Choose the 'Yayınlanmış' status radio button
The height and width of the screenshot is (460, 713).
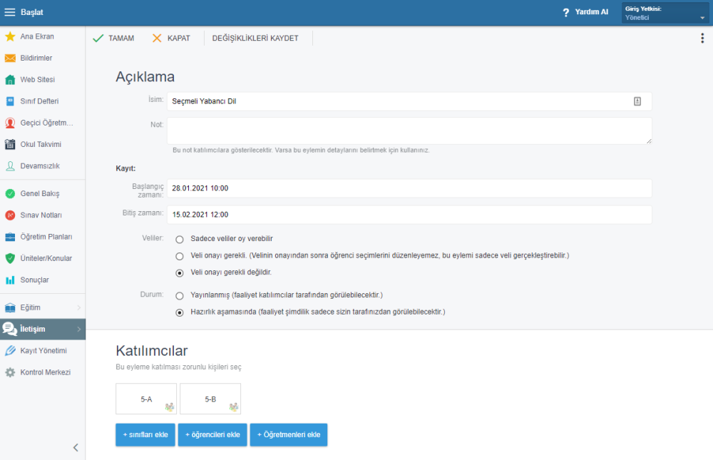tap(180, 295)
